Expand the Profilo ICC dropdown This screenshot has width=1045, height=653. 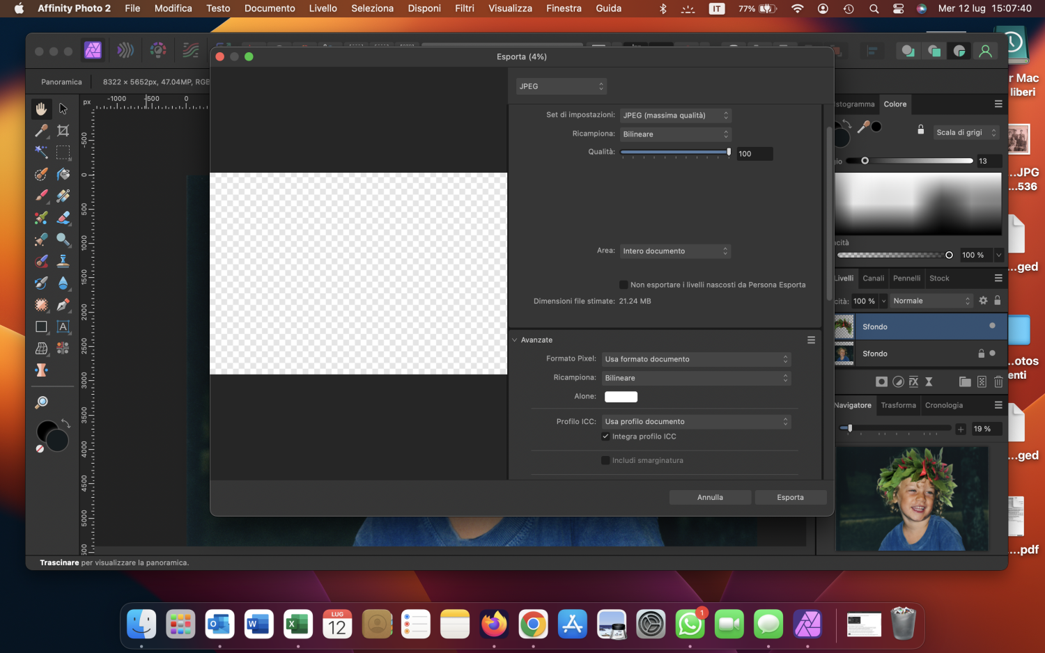click(x=696, y=422)
